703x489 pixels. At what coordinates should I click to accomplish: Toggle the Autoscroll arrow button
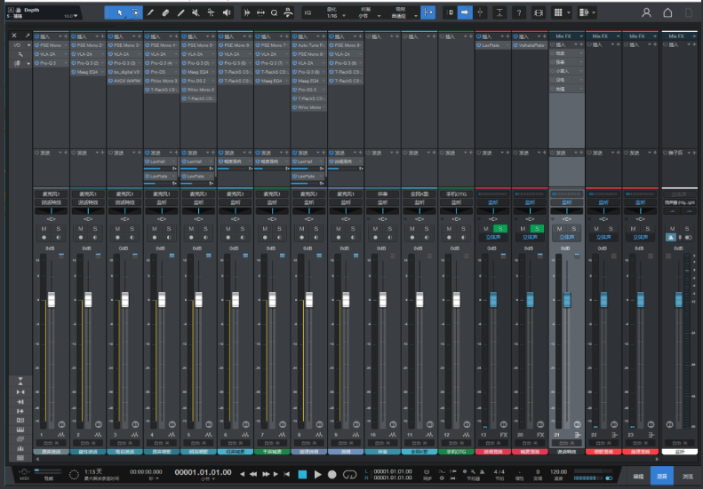[x=465, y=12]
